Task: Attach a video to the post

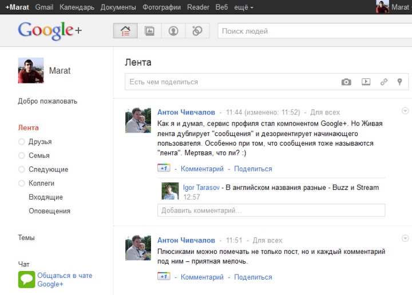Action: point(366,82)
